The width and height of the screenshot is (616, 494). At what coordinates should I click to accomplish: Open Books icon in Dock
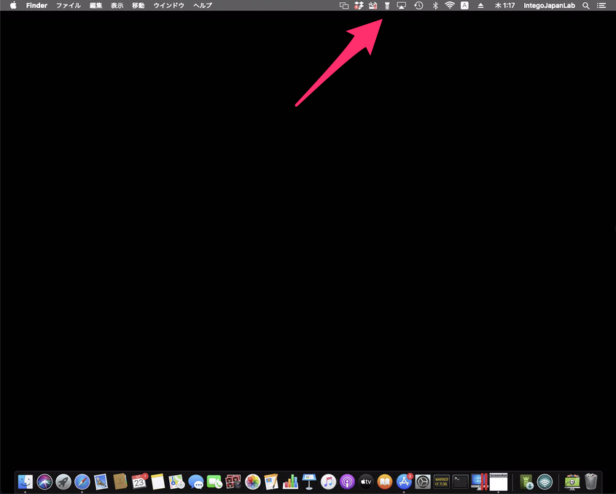385,482
